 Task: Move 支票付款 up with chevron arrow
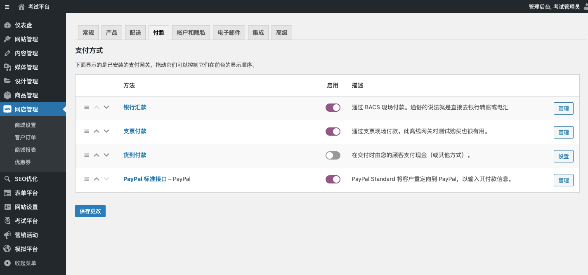click(97, 131)
